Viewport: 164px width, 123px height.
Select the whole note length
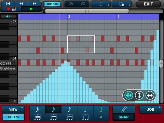[101, 117]
